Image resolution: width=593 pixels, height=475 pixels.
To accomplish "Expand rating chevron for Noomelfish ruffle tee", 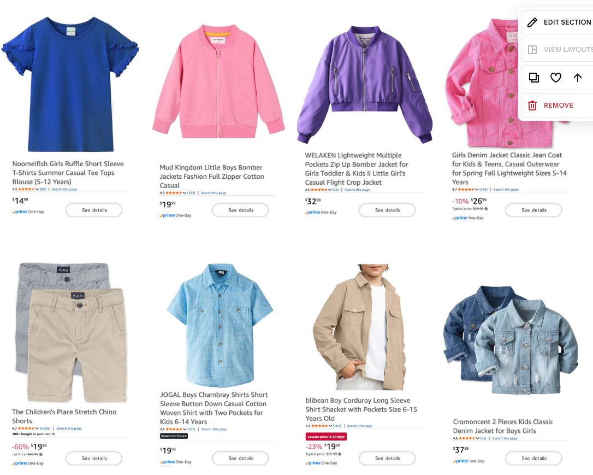I will pyautogui.click(x=37, y=189).
